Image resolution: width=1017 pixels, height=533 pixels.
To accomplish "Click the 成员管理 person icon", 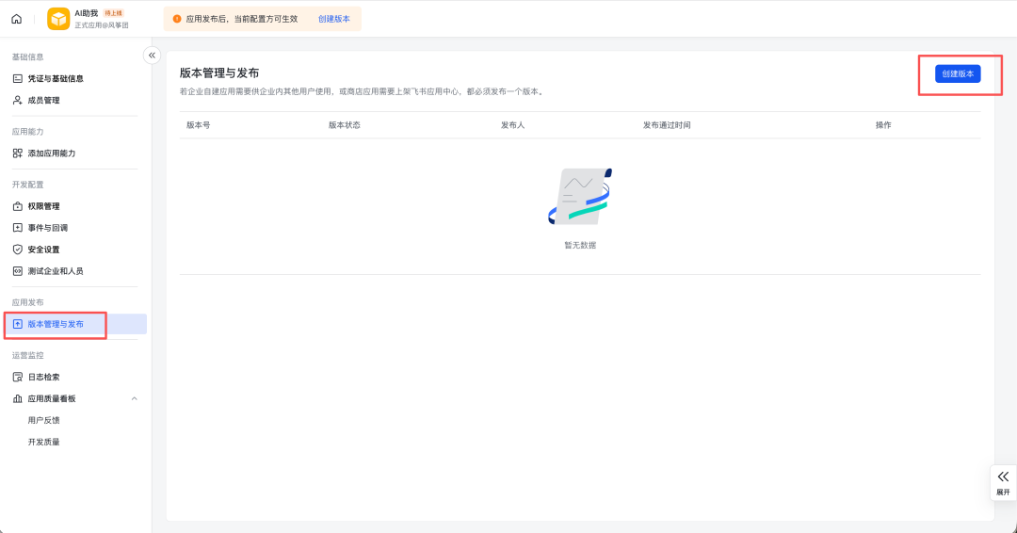I will tap(18, 101).
